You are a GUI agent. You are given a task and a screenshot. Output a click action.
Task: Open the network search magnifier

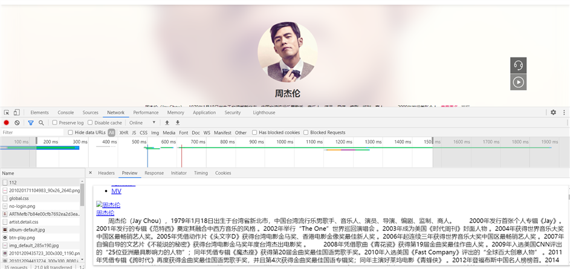pyautogui.click(x=42, y=123)
